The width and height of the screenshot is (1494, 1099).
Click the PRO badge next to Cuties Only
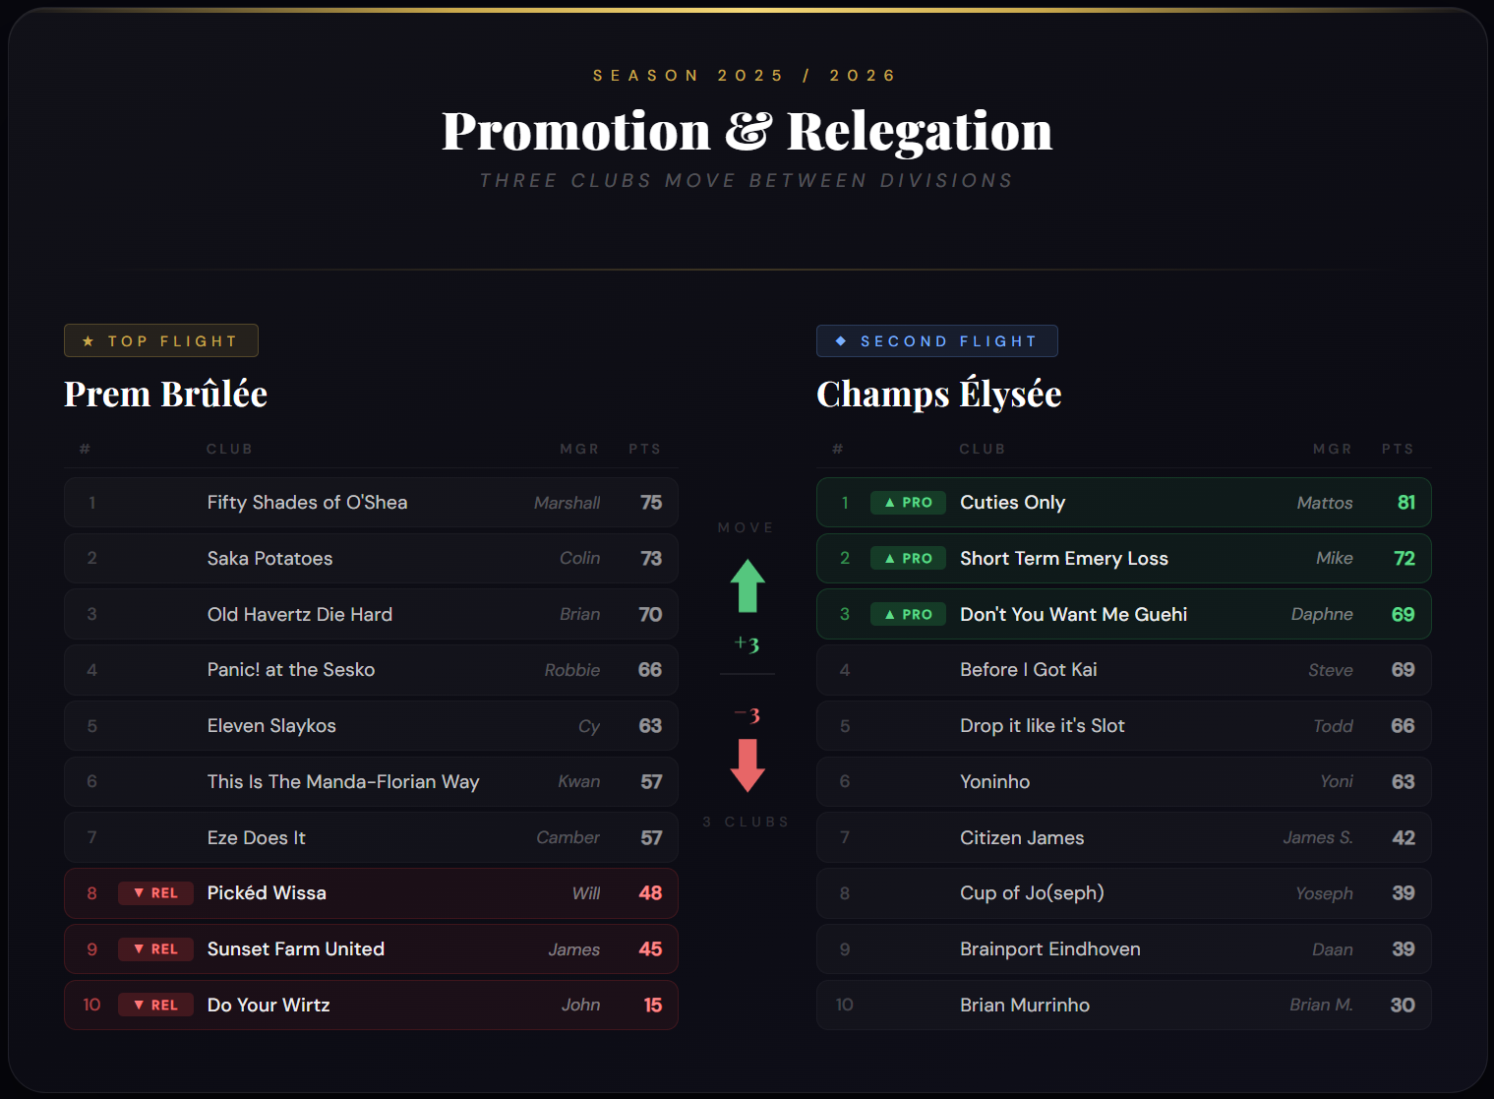pos(908,503)
